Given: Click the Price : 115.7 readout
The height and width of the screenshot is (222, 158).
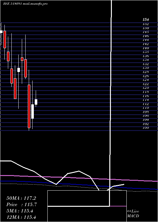Looking at the screenshot, I should 21,205.
